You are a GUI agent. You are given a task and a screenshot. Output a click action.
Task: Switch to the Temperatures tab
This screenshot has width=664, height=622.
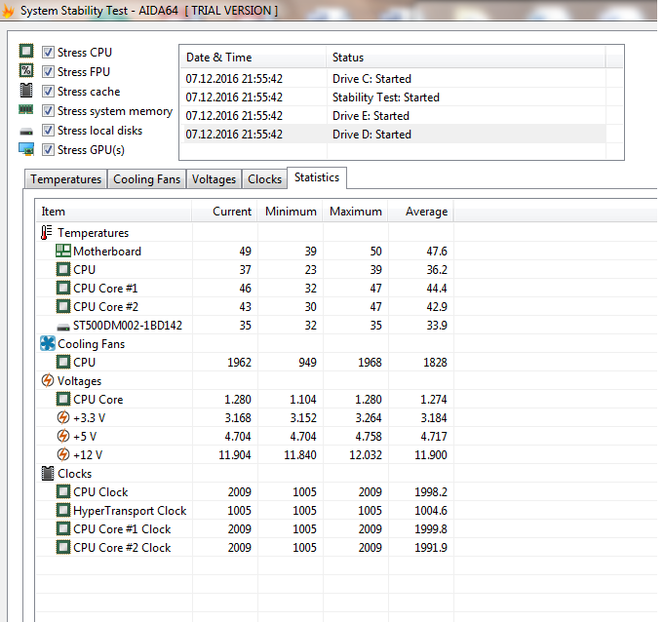[66, 179]
